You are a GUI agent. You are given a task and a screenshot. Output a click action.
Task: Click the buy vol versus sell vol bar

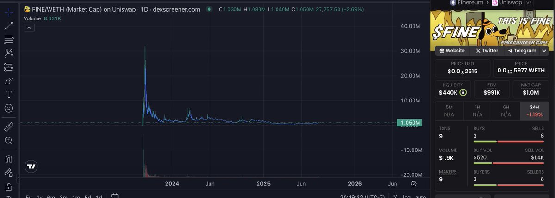coord(508,163)
